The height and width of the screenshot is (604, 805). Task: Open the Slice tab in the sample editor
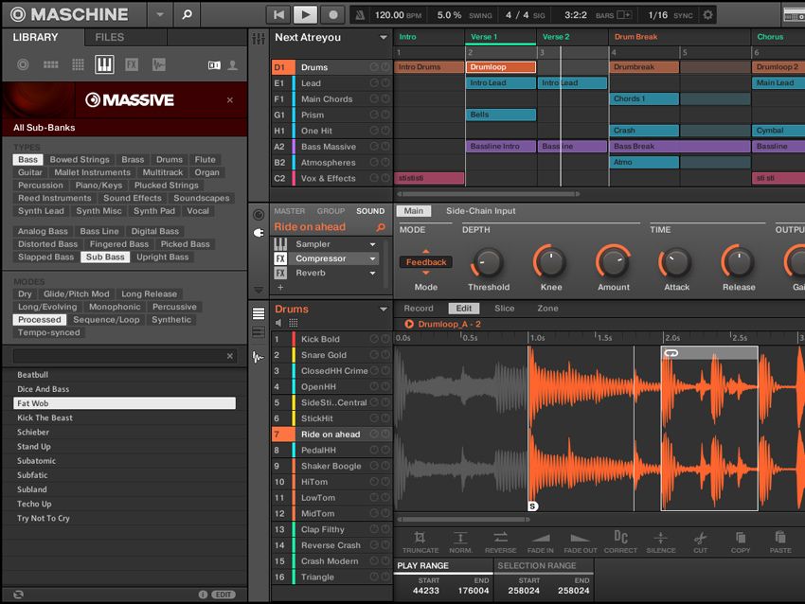tap(506, 308)
